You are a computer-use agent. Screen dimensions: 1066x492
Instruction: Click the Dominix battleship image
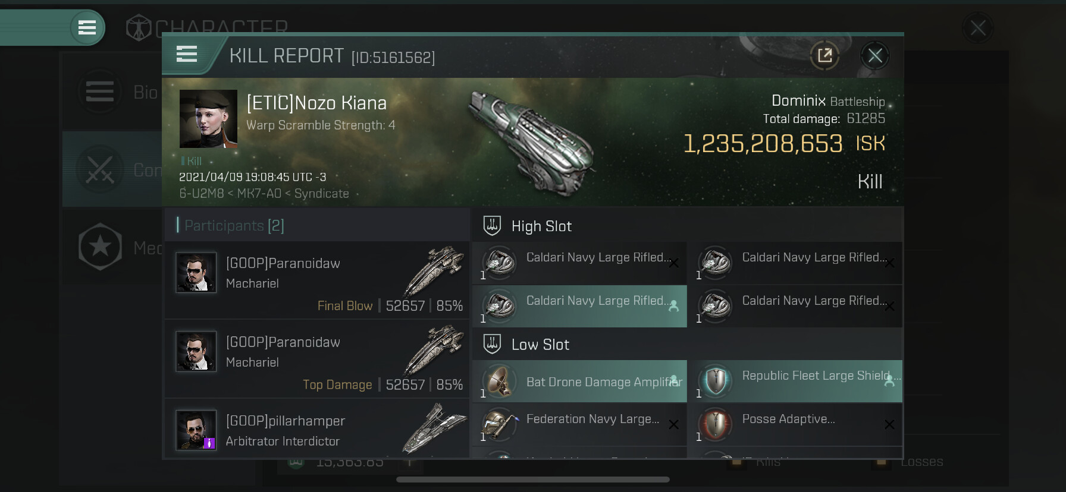[x=531, y=141]
